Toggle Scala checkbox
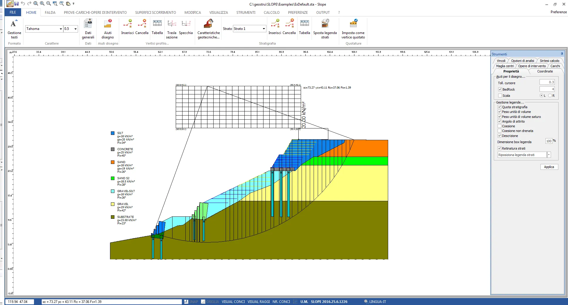The image size is (568, 305). pyautogui.click(x=500, y=96)
